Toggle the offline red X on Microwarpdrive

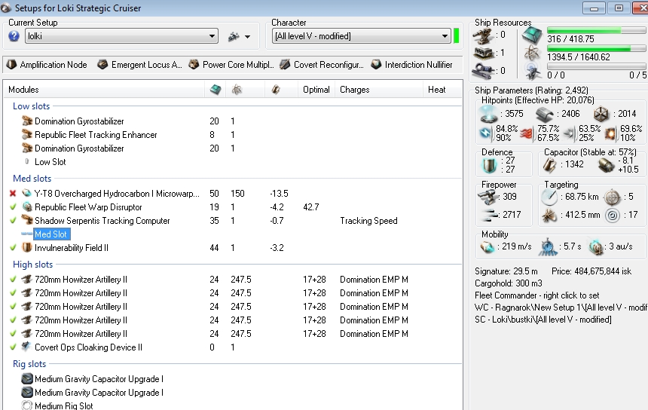coord(13,194)
